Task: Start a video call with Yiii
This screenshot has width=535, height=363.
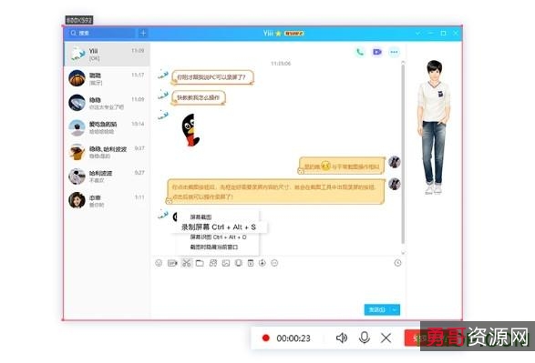Action: [377, 52]
